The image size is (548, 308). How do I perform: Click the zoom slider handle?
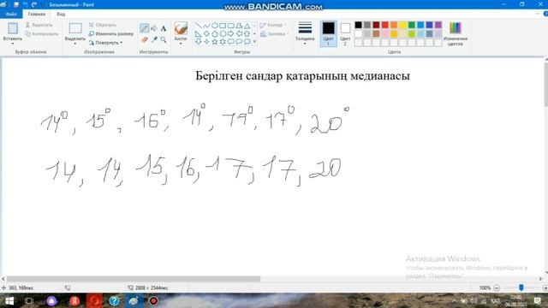click(521, 287)
